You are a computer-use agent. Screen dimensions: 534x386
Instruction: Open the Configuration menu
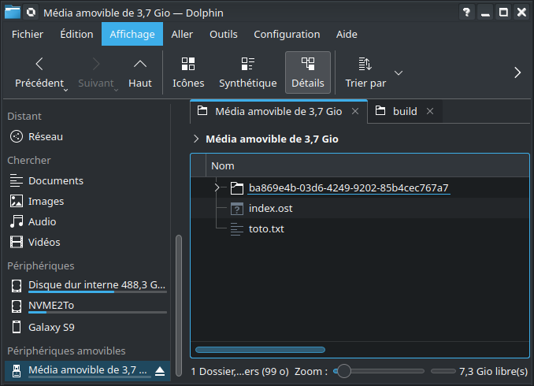tap(287, 34)
